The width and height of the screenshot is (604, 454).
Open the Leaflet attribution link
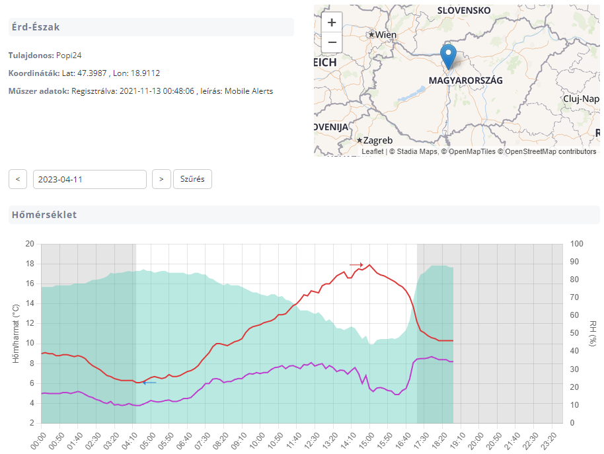[372, 151]
